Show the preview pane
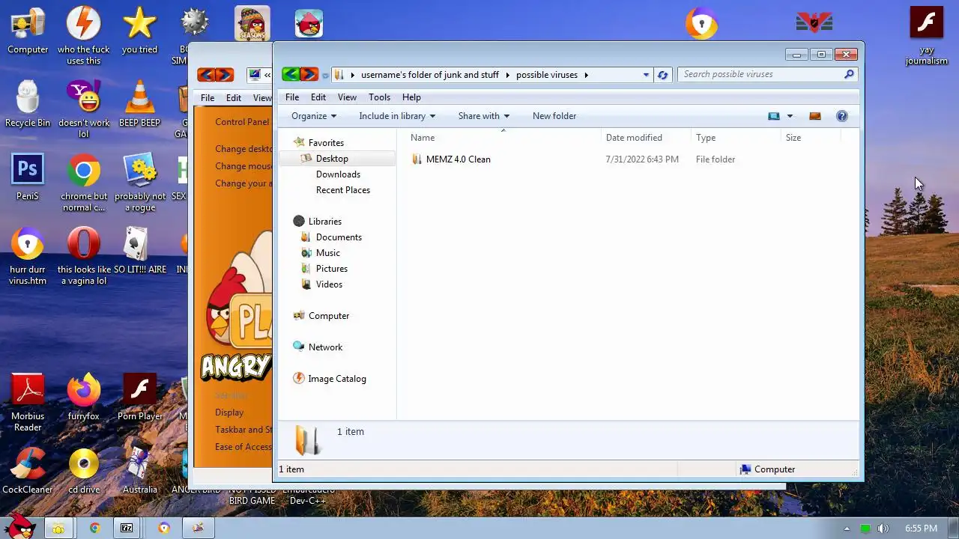This screenshot has height=539, width=959. coord(815,116)
